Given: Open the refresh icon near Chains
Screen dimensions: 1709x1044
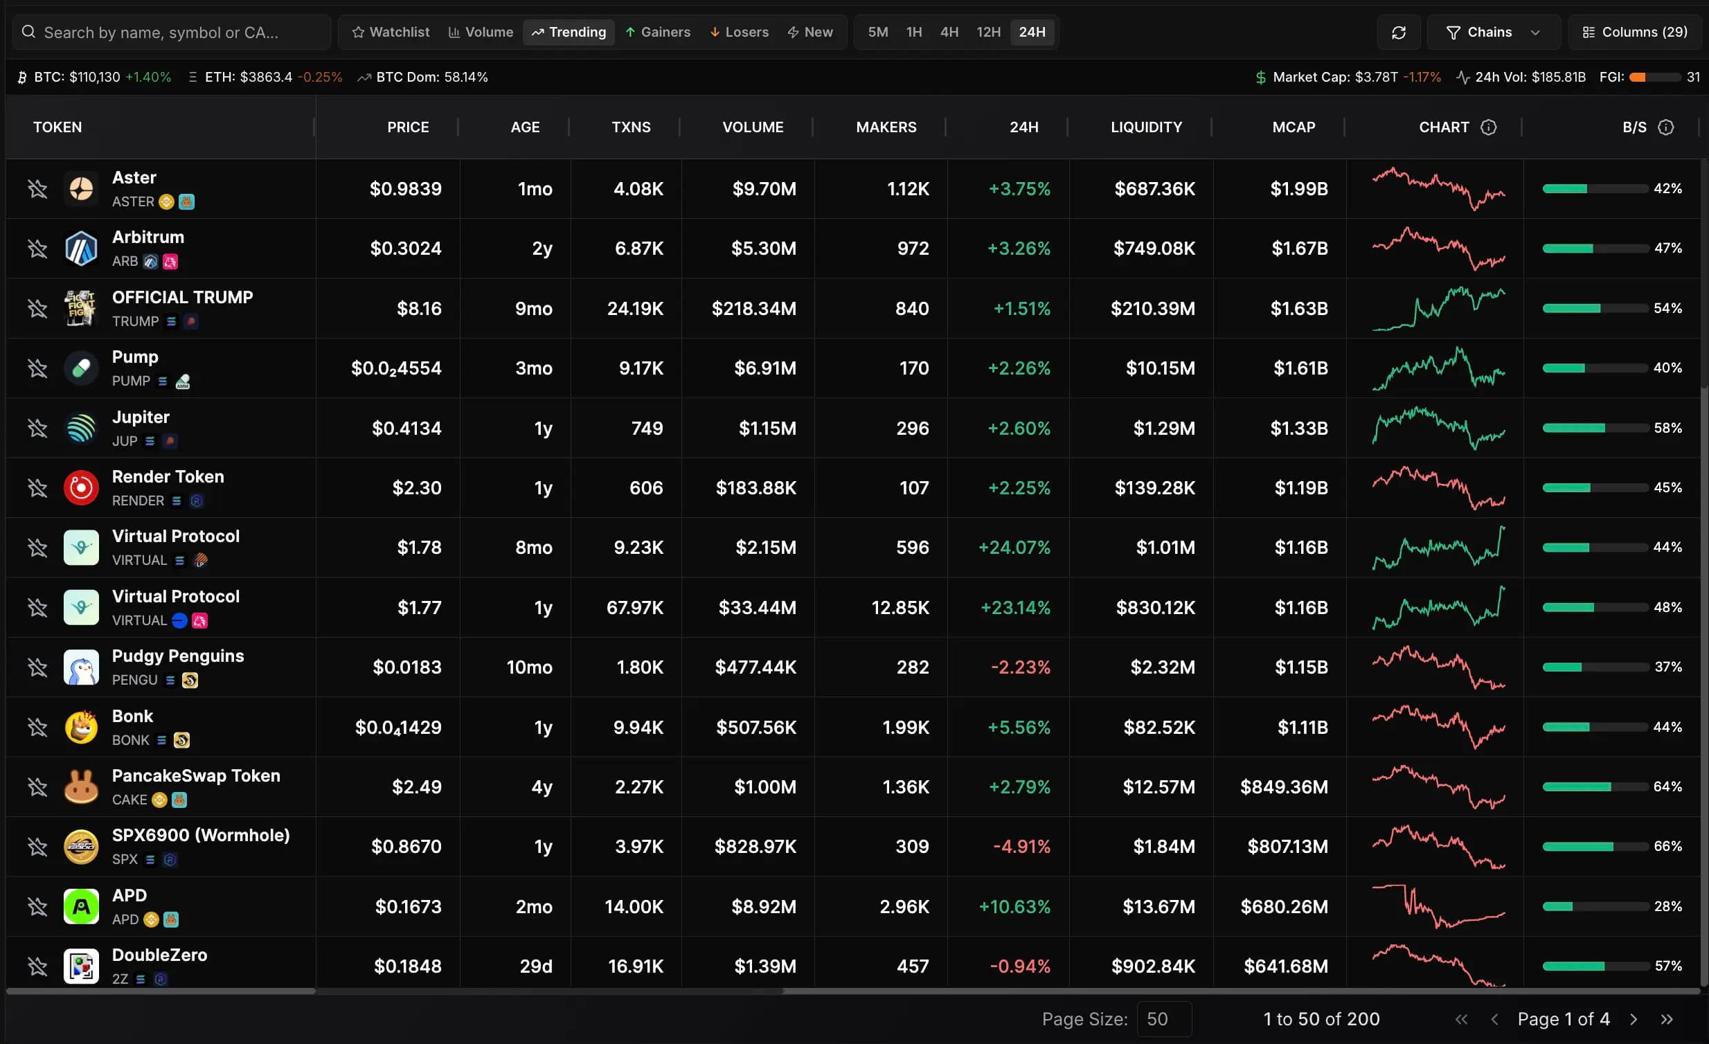Looking at the screenshot, I should [x=1399, y=32].
